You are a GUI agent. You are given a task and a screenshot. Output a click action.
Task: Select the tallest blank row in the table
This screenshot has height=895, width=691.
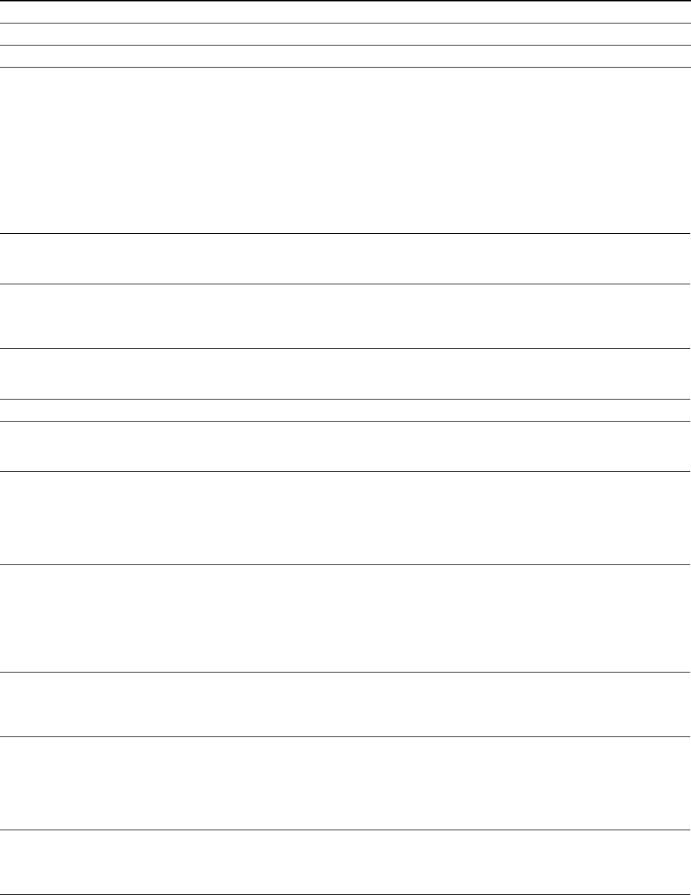coord(345,151)
